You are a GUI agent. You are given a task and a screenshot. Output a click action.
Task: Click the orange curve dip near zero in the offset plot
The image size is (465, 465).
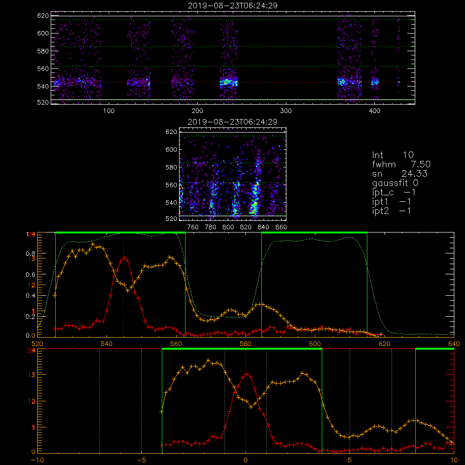(x=251, y=407)
